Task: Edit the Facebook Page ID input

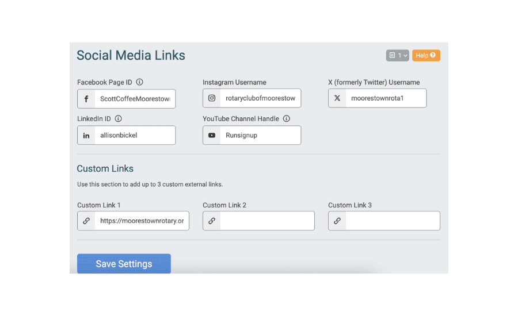Action: click(135, 99)
